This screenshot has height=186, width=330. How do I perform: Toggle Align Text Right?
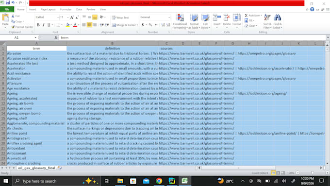(x=95, y=25)
